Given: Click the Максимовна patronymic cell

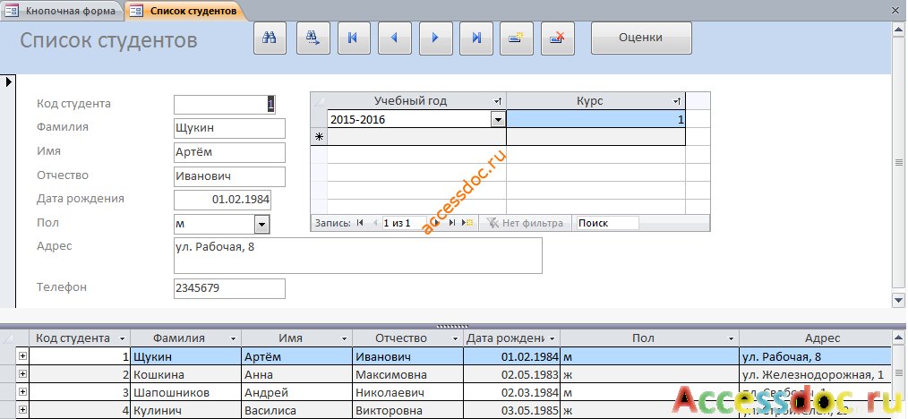Looking at the screenshot, I should click(408, 374).
